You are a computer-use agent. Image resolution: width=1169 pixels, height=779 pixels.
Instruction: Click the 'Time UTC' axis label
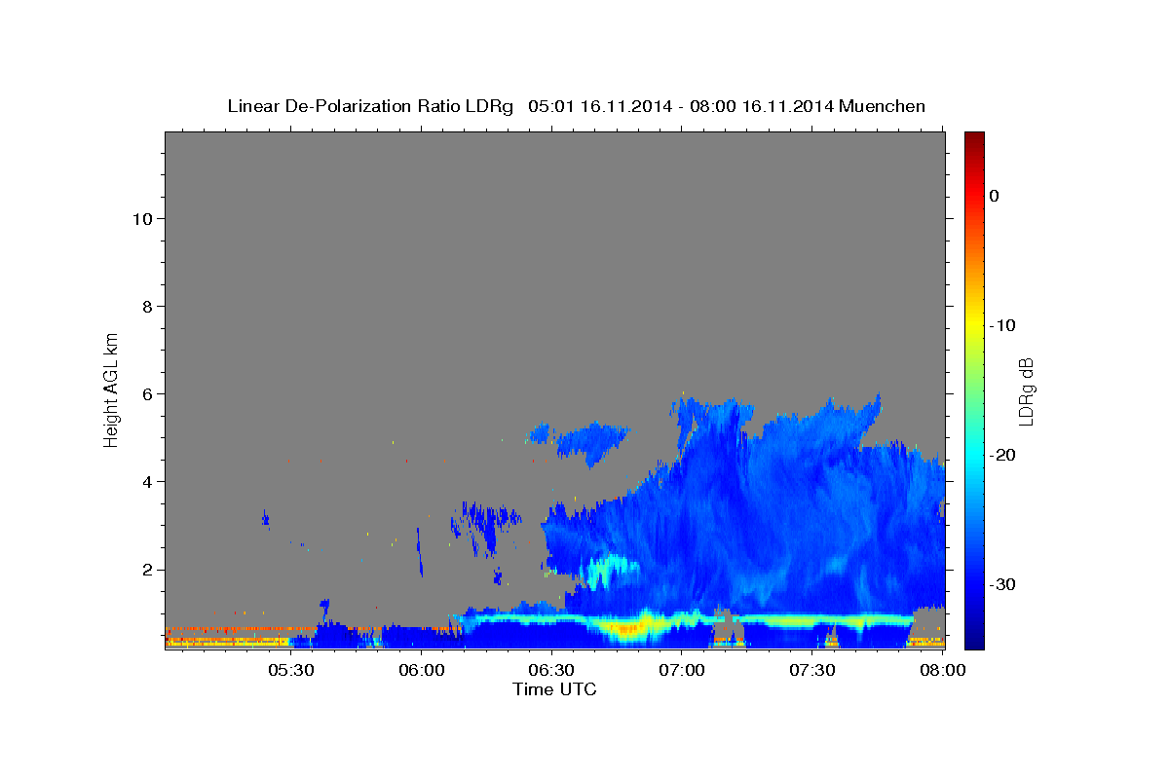(x=554, y=689)
